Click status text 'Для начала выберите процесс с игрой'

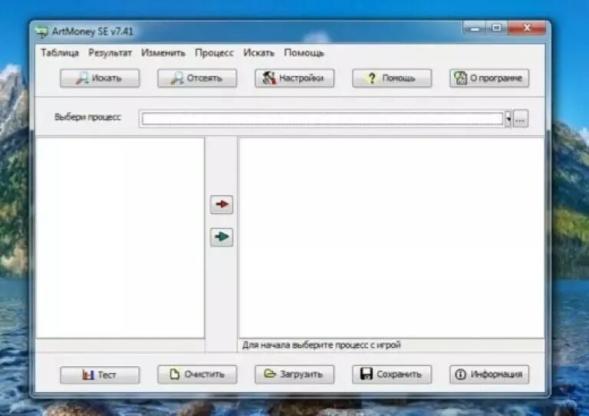tap(321, 345)
